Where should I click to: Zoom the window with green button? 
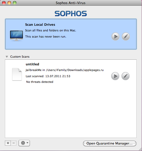pyautogui.click(x=15, y=3)
